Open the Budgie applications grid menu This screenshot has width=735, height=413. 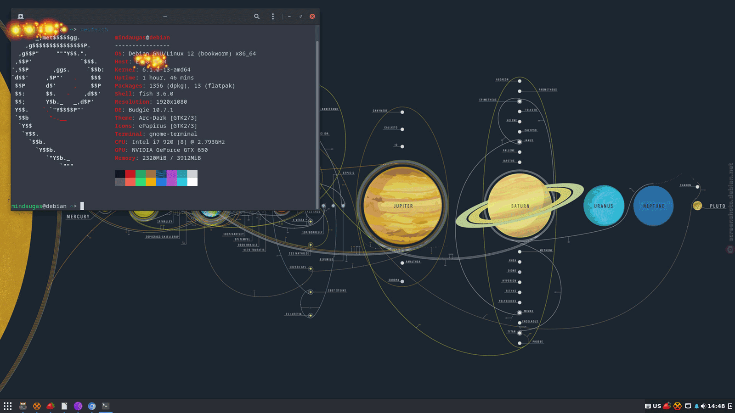point(8,406)
